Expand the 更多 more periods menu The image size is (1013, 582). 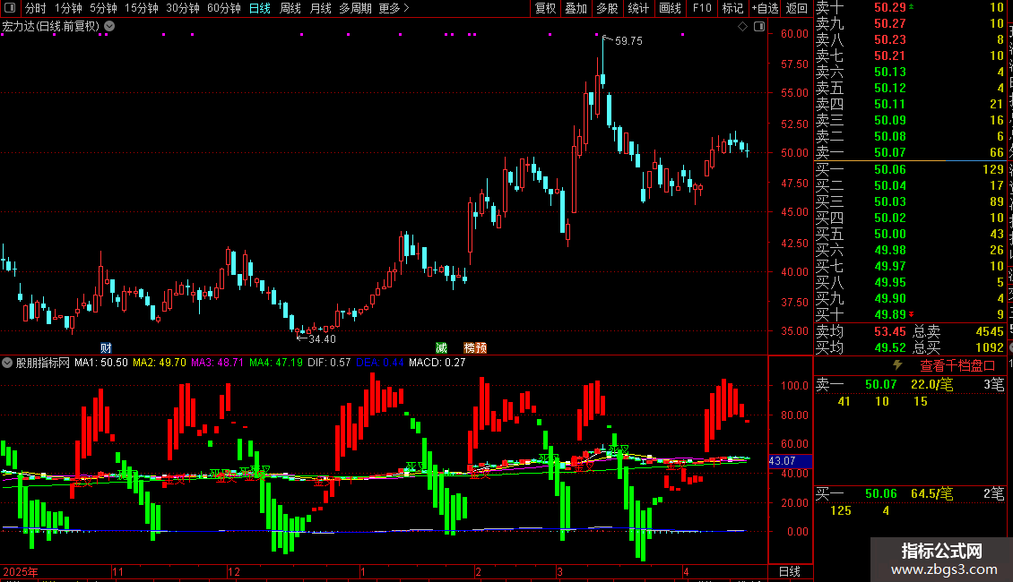(x=394, y=8)
